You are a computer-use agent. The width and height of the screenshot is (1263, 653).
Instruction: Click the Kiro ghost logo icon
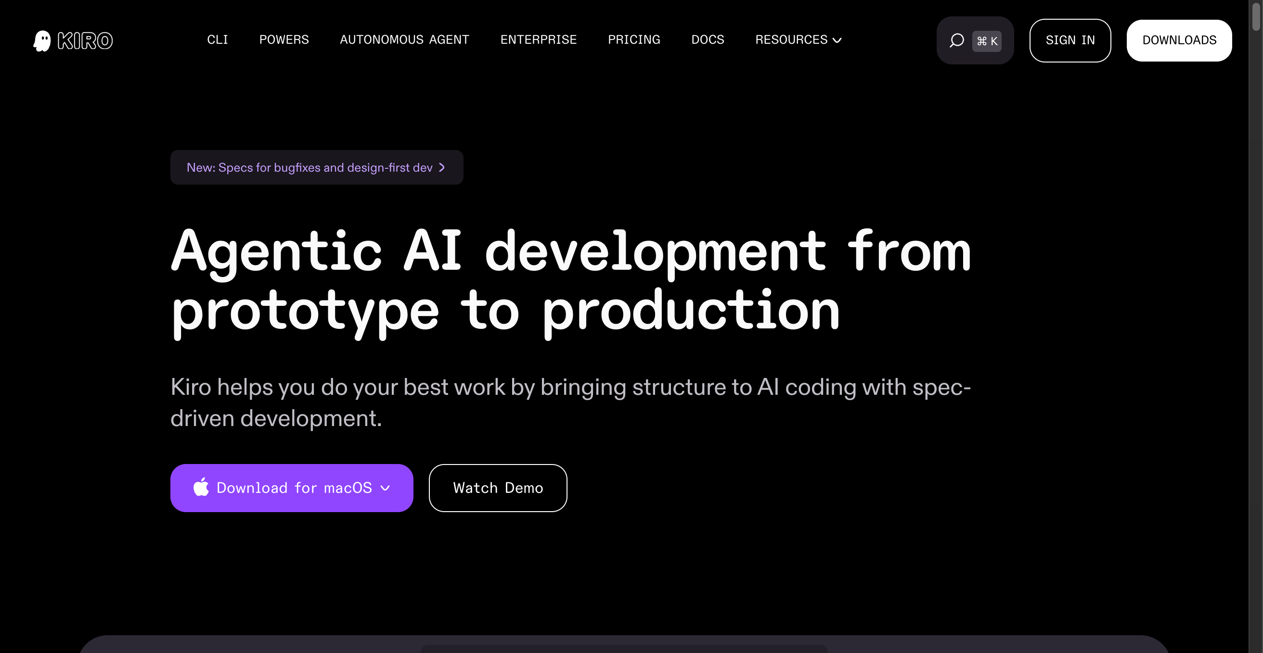42,41
